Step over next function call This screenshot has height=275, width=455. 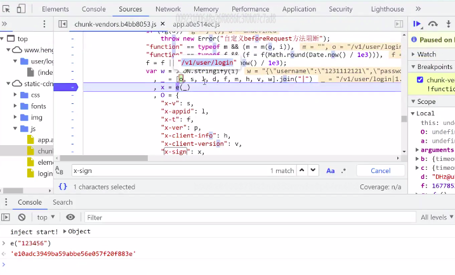(x=433, y=24)
